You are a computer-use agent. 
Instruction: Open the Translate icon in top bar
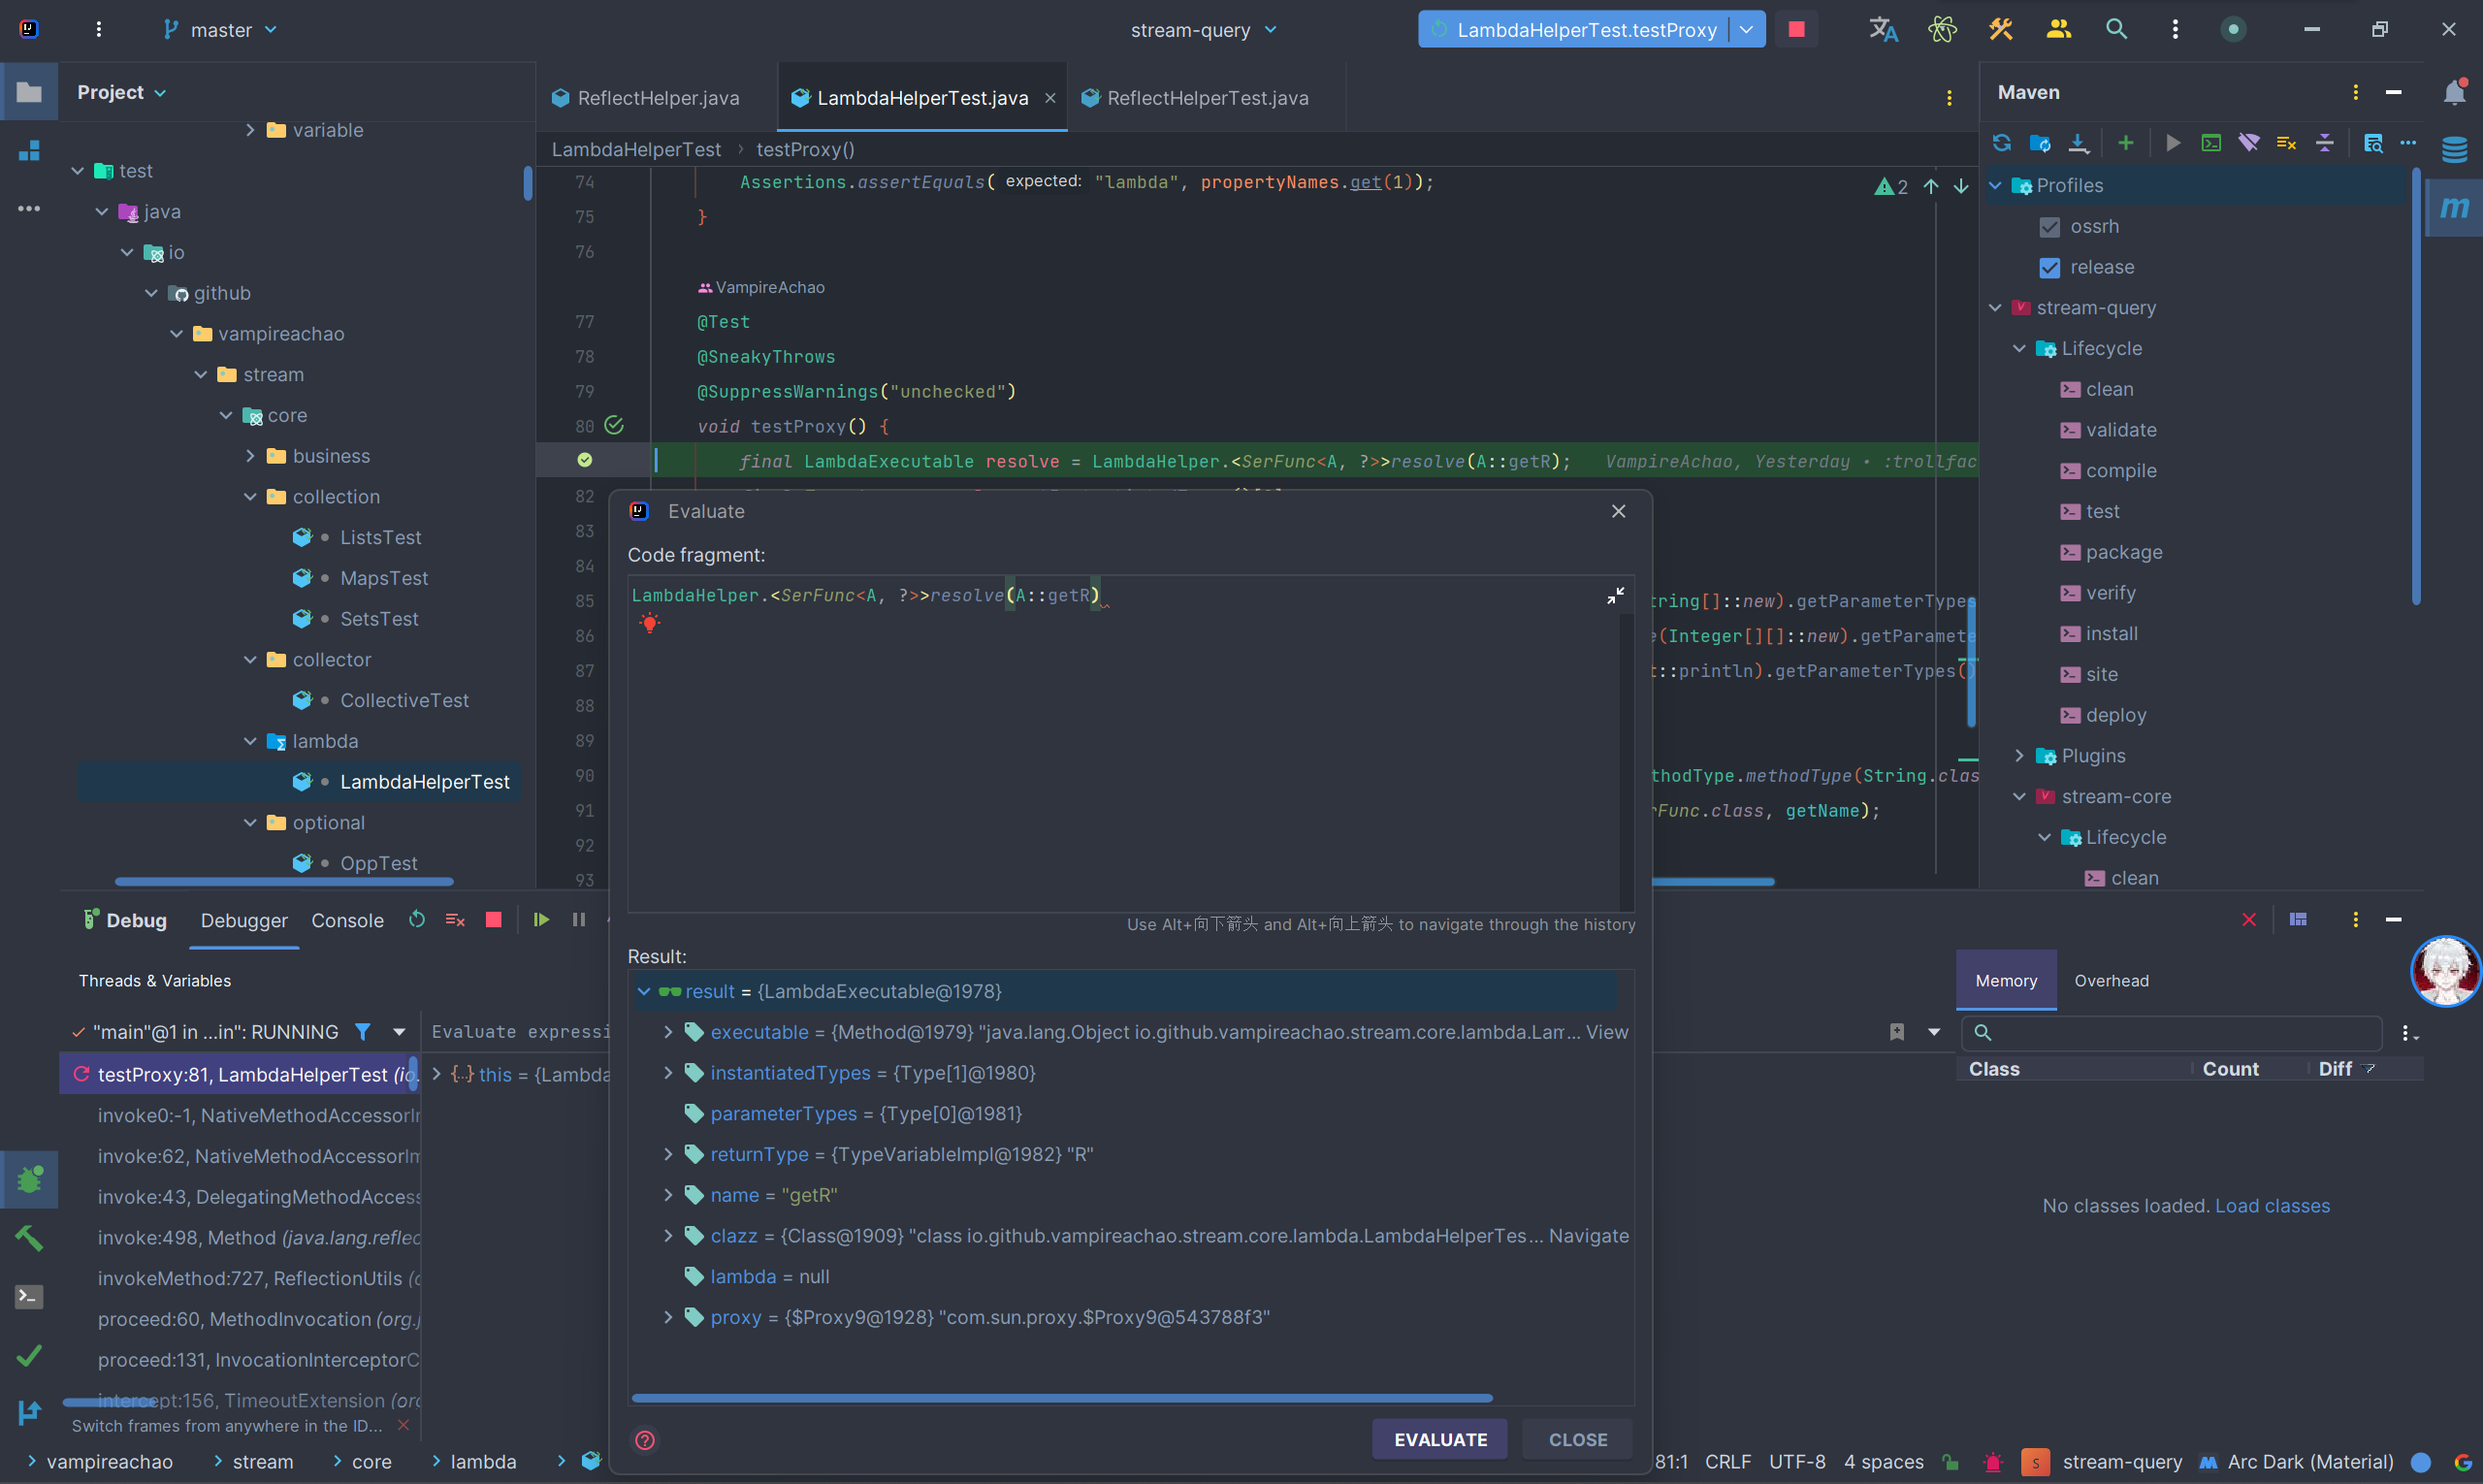click(x=1883, y=29)
